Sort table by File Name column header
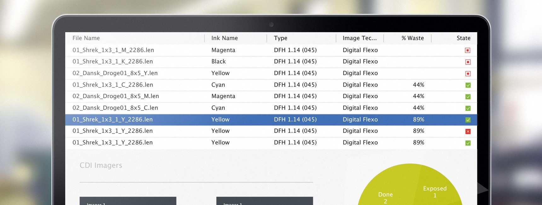The image size is (542, 205). (x=86, y=38)
